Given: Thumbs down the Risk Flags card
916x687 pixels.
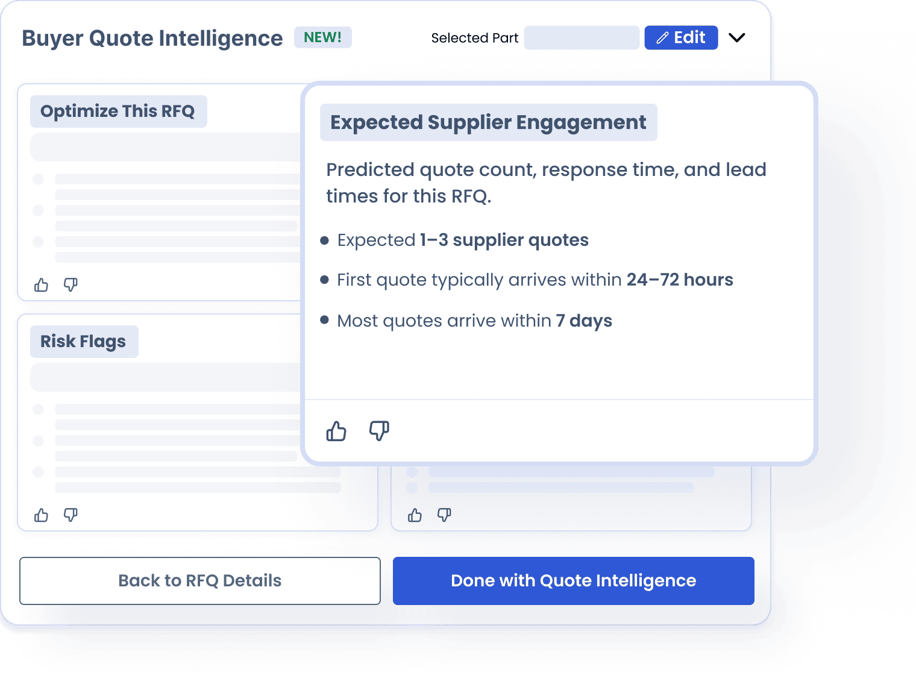Looking at the screenshot, I should point(71,515).
